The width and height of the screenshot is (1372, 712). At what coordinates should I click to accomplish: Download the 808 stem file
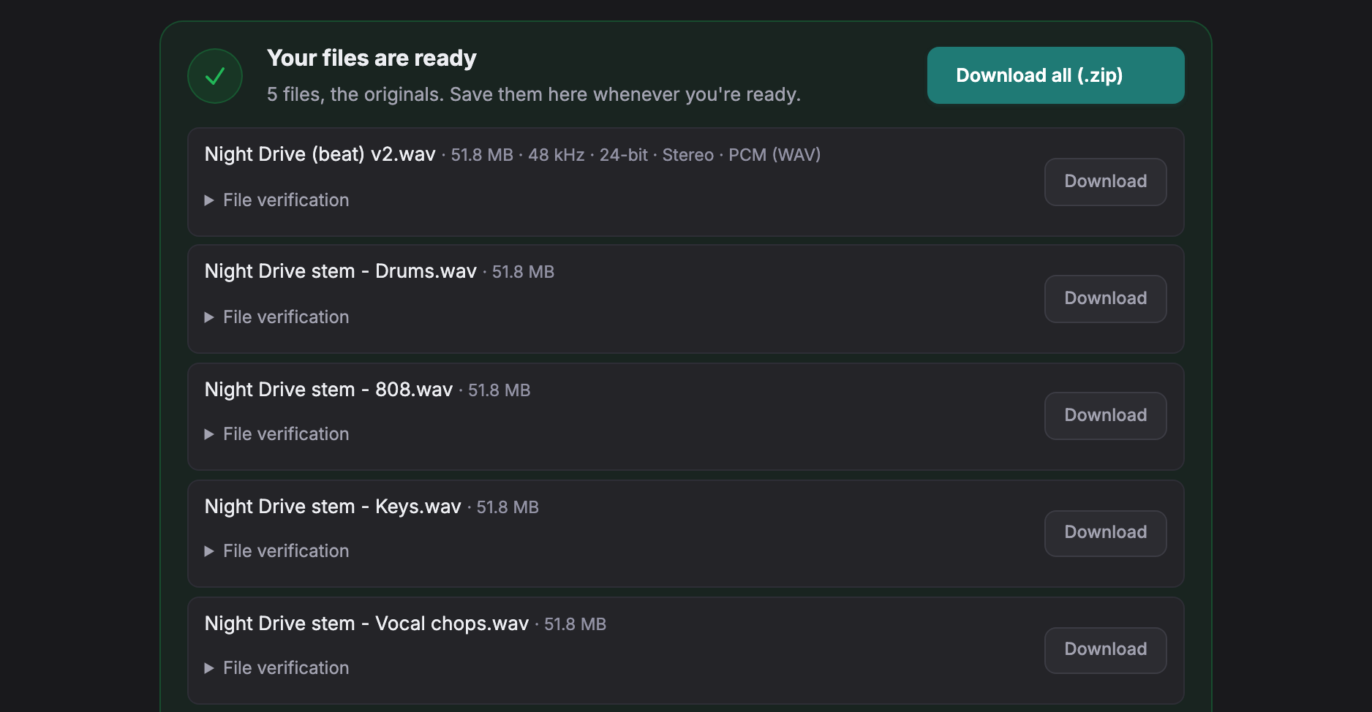click(x=1105, y=416)
